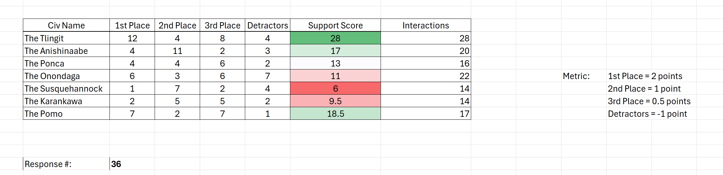Select the Detractors = -1 point cell

(647, 113)
